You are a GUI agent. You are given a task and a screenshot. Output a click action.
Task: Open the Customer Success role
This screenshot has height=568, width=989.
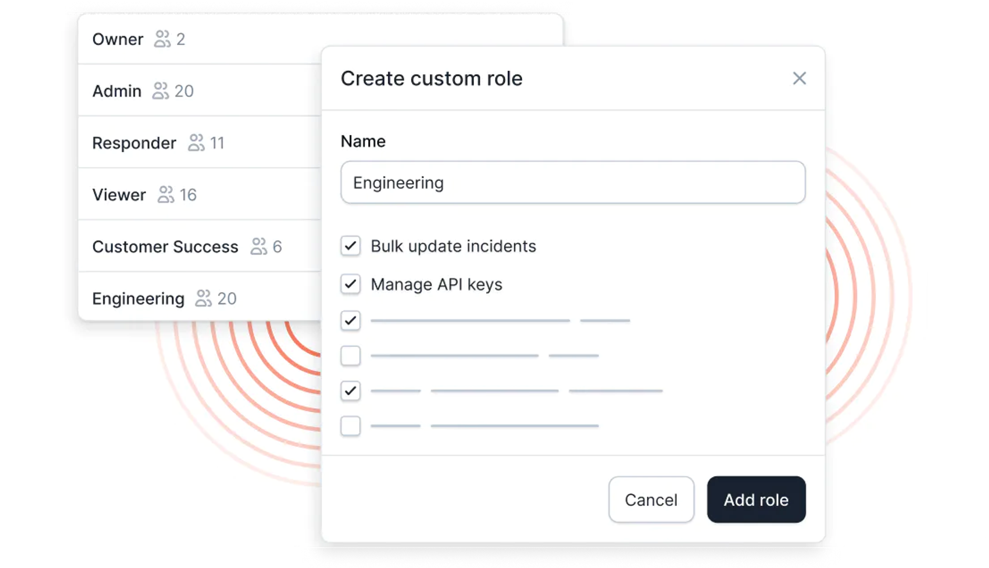(165, 246)
